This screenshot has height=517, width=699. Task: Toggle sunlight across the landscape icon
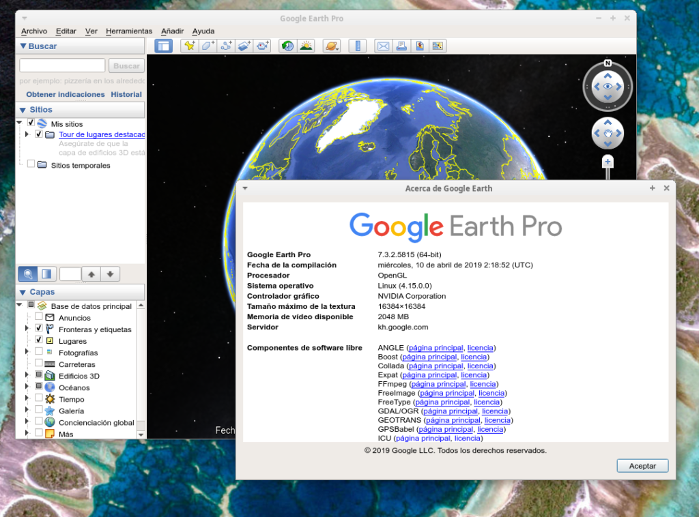tap(306, 46)
